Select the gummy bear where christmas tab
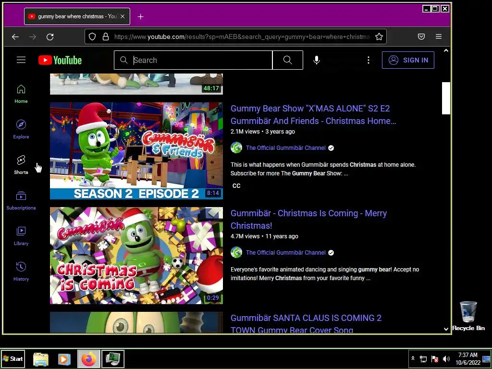This screenshot has width=492, height=369. (77, 16)
